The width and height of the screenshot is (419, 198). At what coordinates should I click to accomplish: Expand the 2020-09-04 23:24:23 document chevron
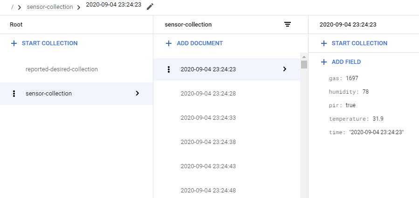[284, 69]
